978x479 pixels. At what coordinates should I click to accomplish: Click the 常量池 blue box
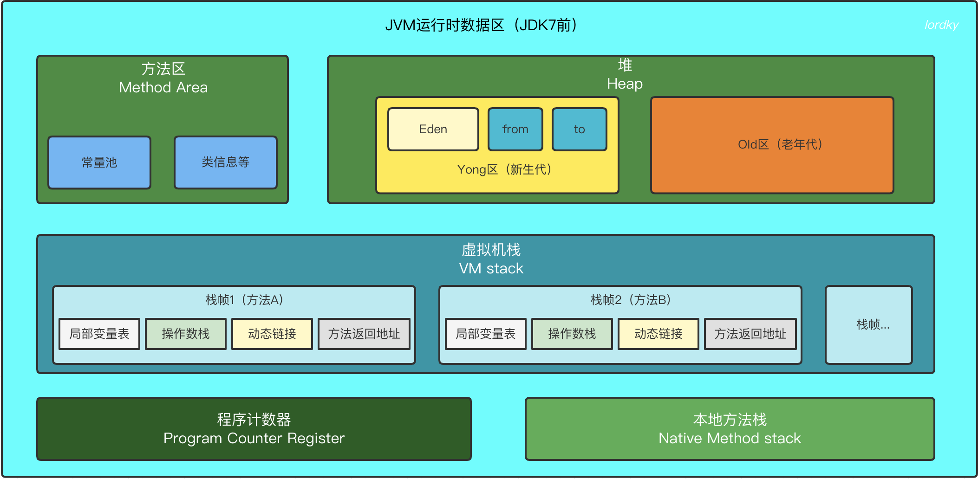(x=99, y=162)
